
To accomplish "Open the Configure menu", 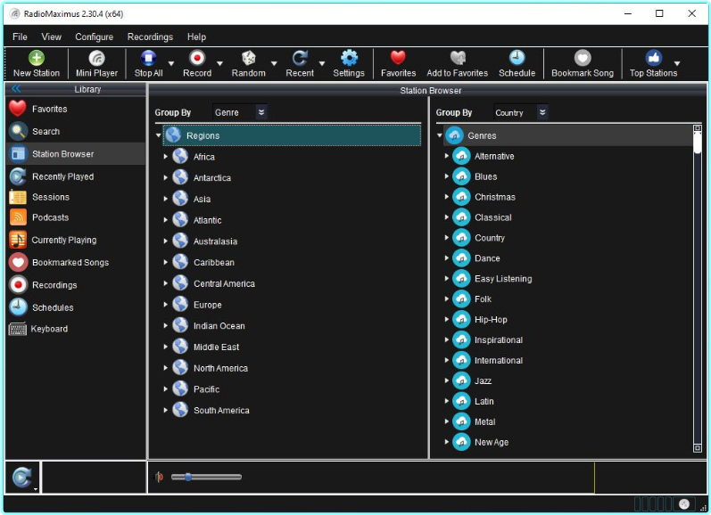I will (95, 37).
